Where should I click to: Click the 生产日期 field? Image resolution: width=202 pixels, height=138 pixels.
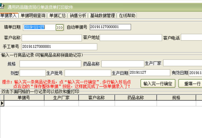[x=149, y=73]
